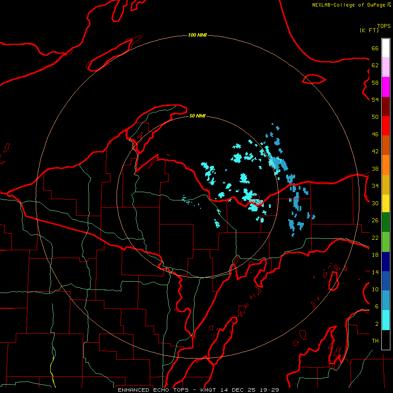The image size is (393, 393).
Task: Click the white top color swatch in the legend
Action: [386, 48]
